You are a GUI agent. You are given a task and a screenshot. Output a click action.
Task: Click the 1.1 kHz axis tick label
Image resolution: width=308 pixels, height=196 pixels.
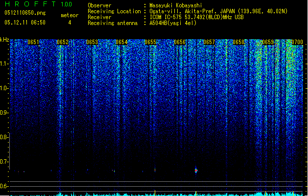(4, 64)
